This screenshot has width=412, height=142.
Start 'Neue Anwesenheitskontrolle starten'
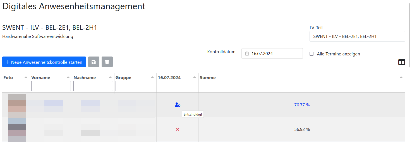[44, 62]
